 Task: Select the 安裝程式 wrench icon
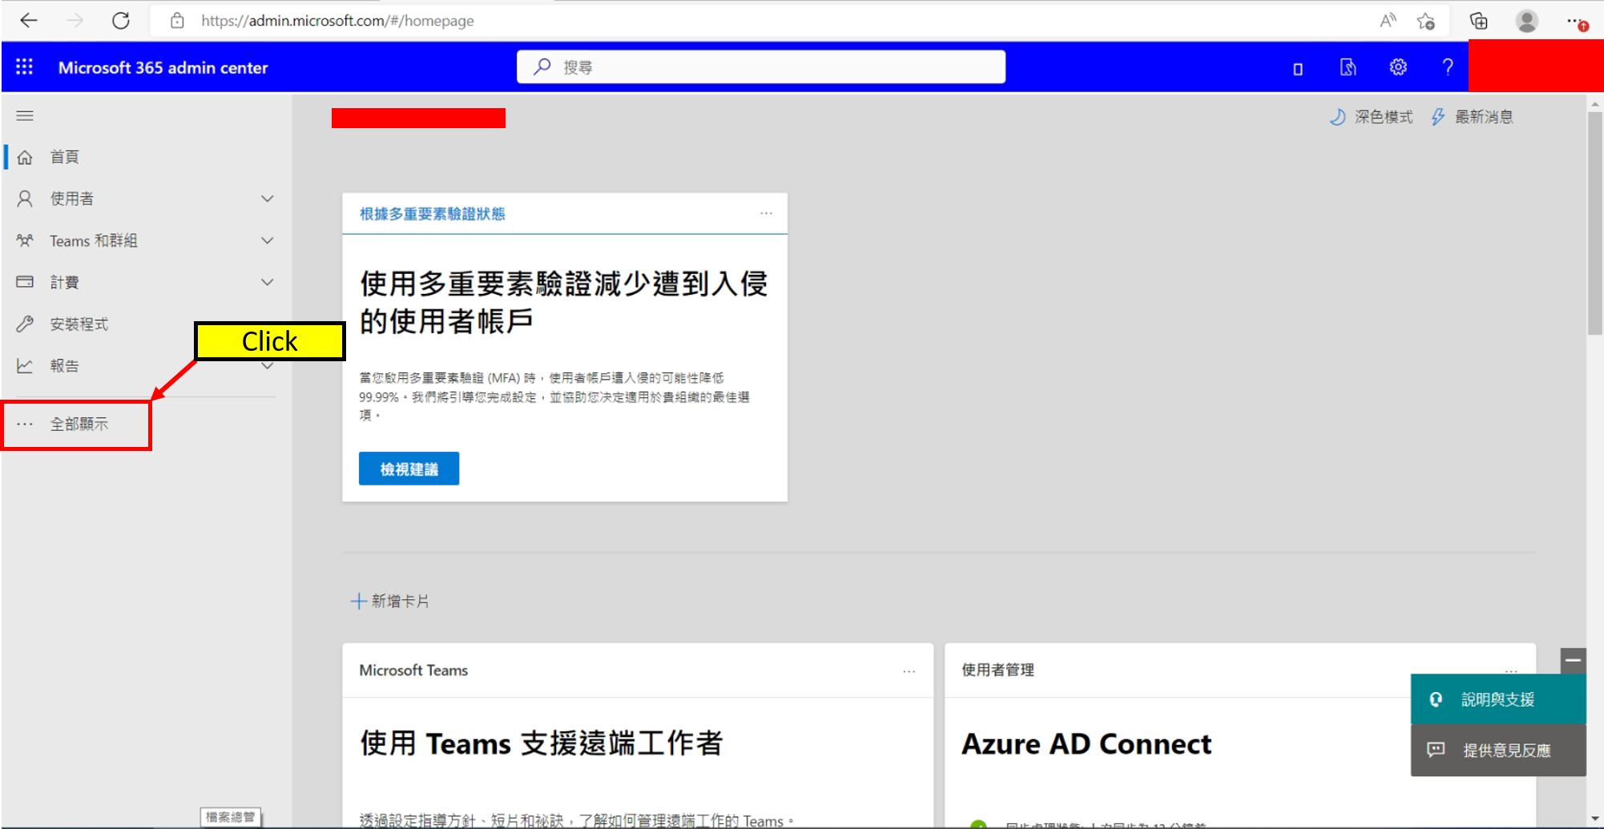25,324
